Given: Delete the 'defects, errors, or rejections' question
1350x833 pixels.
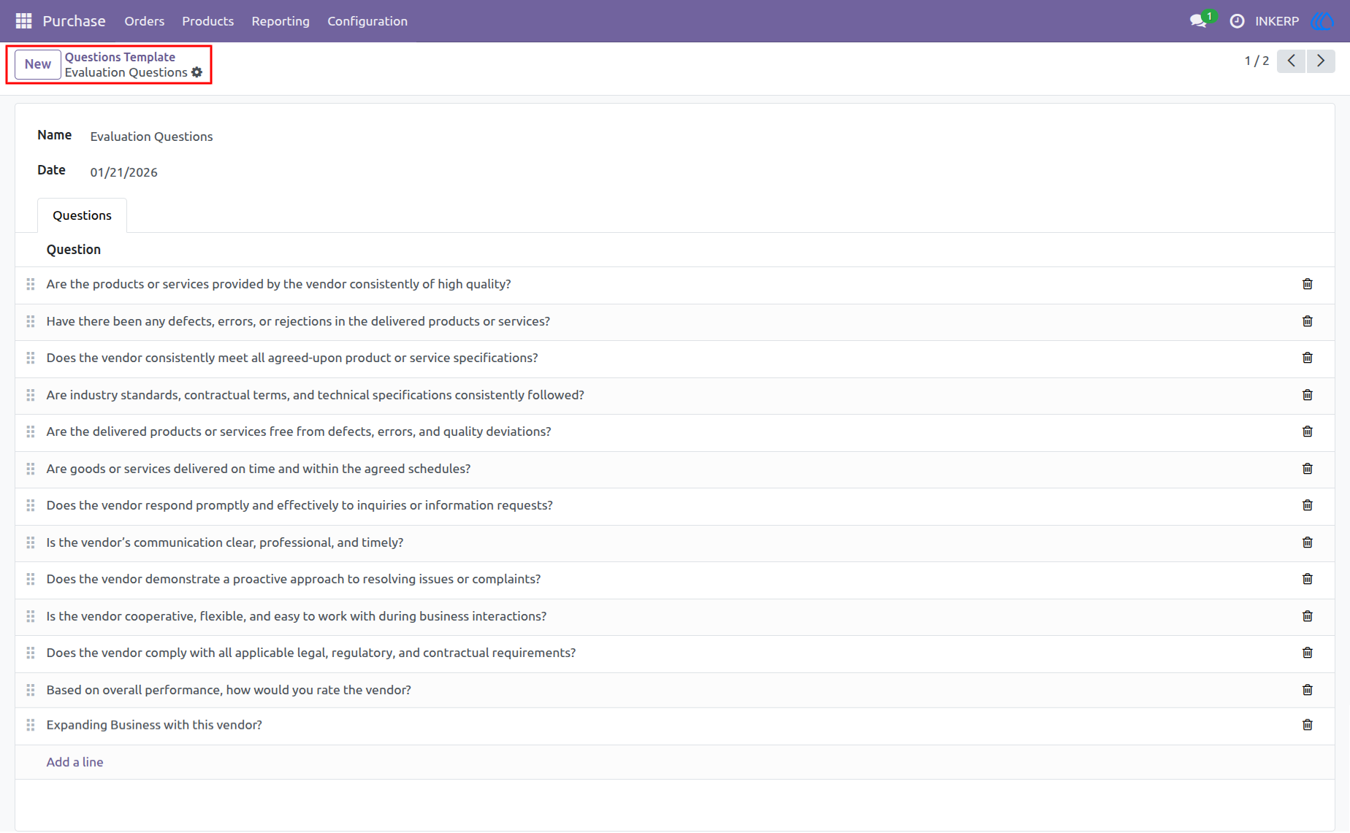Looking at the screenshot, I should 1307,321.
